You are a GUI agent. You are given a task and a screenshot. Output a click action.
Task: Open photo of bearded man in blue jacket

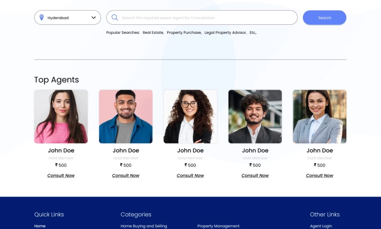126,116
